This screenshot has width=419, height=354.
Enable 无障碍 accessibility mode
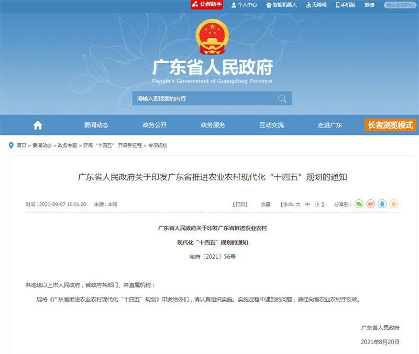(x=316, y=5)
